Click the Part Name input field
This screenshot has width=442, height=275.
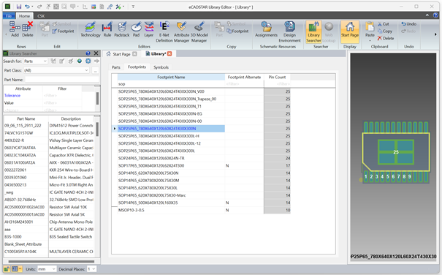click(x=62, y=80)
